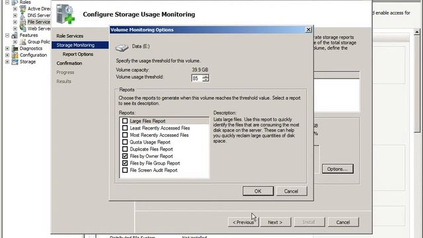Click the Configuration node icon
This screenshot has height=238, width=423.
click(15, 55)
